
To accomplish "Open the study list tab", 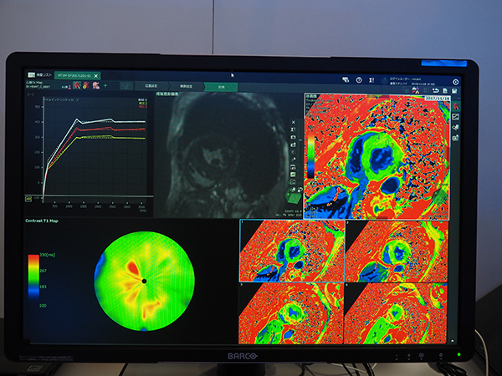I will point(38,75).
